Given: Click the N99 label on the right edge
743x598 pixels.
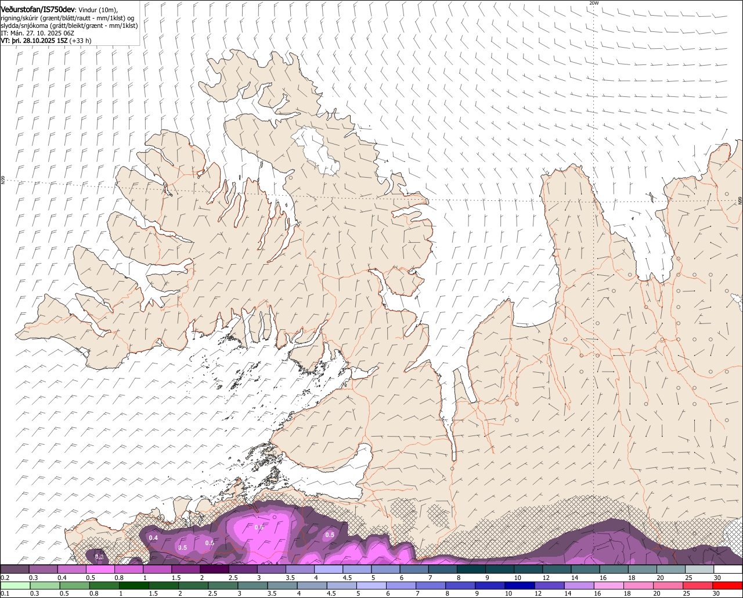Looking at the screenshot, I should pos(740,200).
